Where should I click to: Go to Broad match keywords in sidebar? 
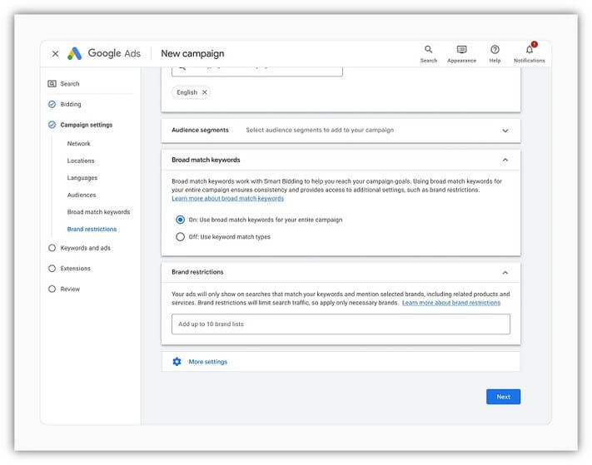pyautogui.click(x=98, y=212)
